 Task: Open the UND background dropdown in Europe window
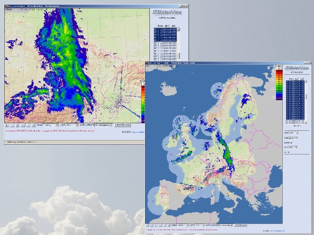tap(293, 138)
